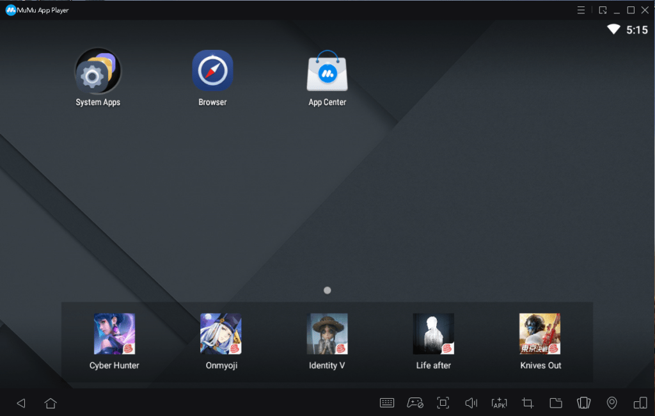Open the gamepad settings icon

[x=415, y=403]
